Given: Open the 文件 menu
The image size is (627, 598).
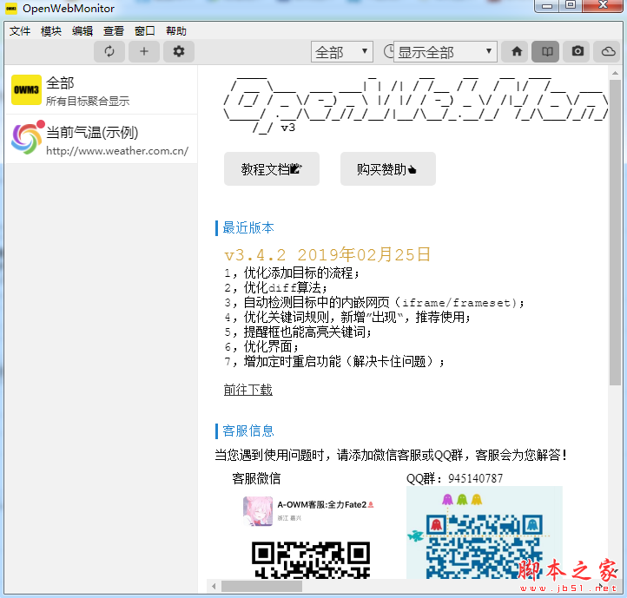Looking at the screenshot, I should tap(20, 30).
